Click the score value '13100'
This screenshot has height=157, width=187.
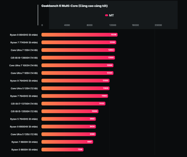click(x=112, y=42)
